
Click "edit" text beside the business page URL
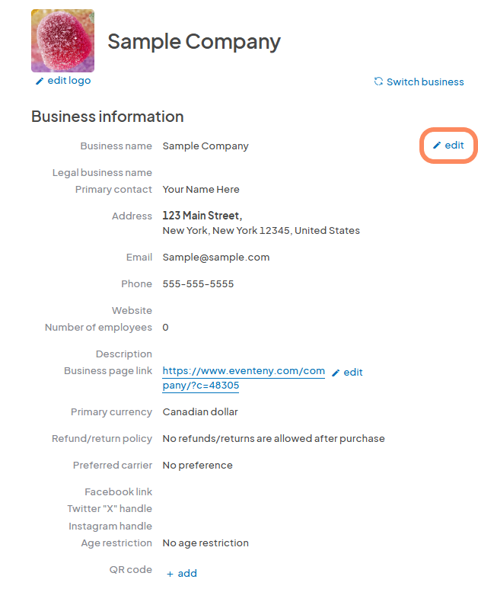pyautogui.click(x=353, y=373)
